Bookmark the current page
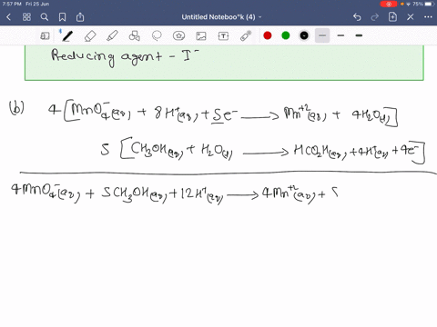The width and height of the screenshot is (437, 327). click(x=62, y=17)
